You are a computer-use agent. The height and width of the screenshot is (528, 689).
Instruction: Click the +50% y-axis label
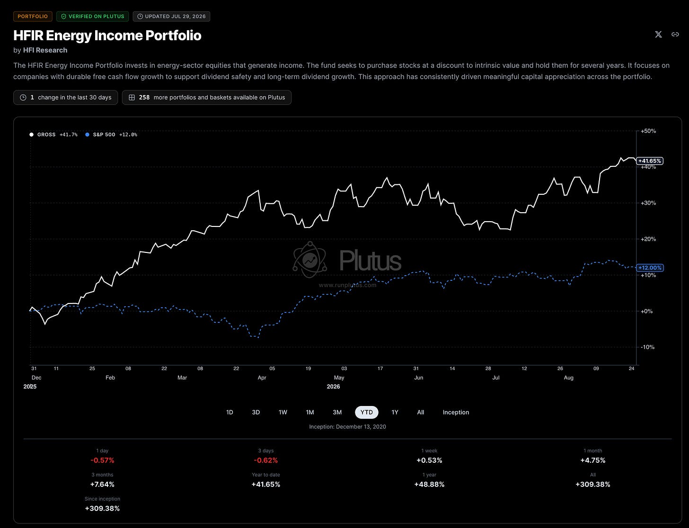pyautogui.click(x=648, y=131)
